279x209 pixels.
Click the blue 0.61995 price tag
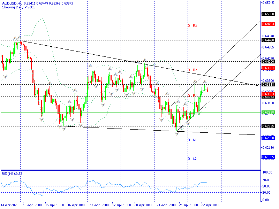point(267,157)
